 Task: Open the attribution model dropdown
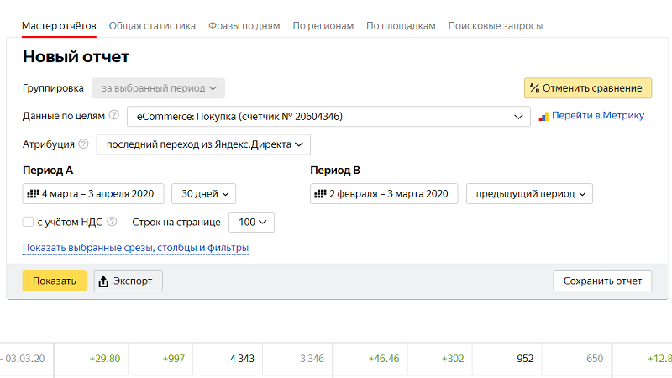click(x=203, y=144)
